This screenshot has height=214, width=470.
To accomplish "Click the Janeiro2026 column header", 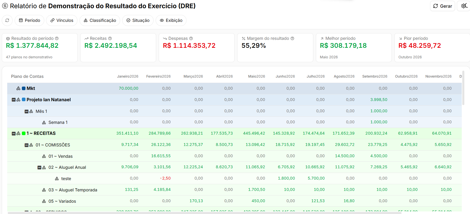I will (128, 76).
